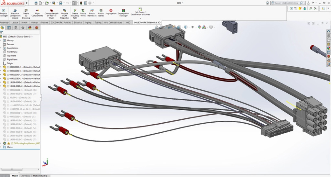
Task: Open the DisplayManager appearance tab icon
Action: coord(29,28)
